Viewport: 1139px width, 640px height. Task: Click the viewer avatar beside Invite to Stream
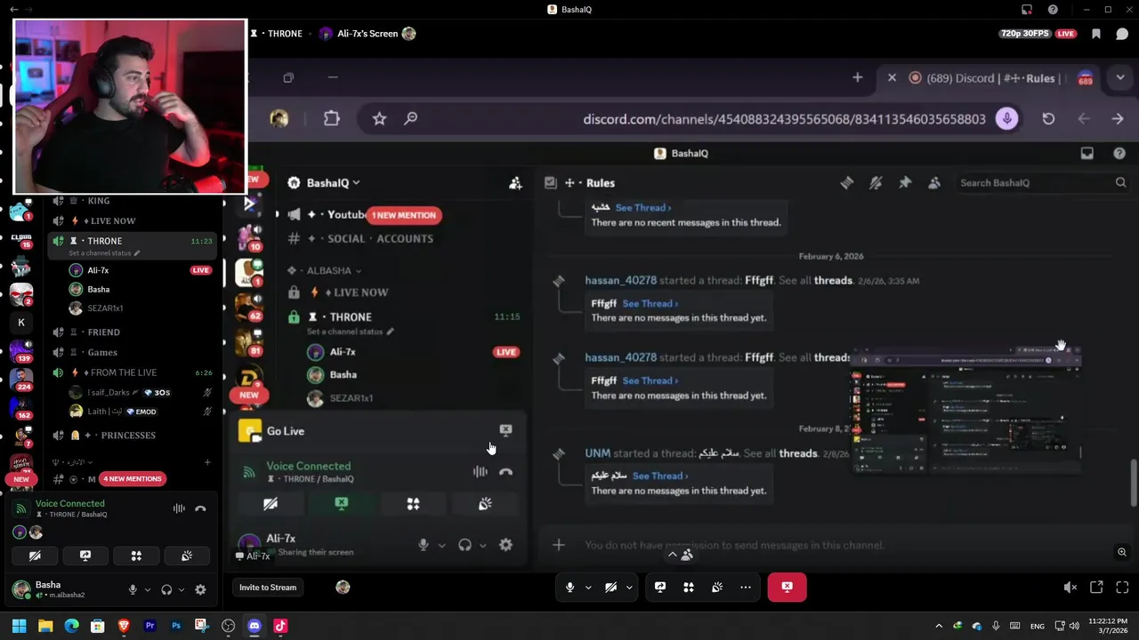click(x=343, y=587)
